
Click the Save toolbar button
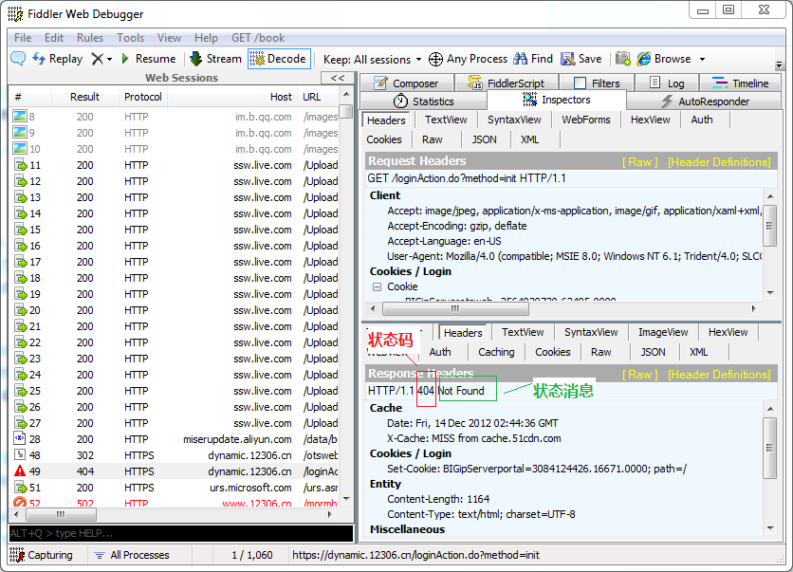click(x=581, y=59)
